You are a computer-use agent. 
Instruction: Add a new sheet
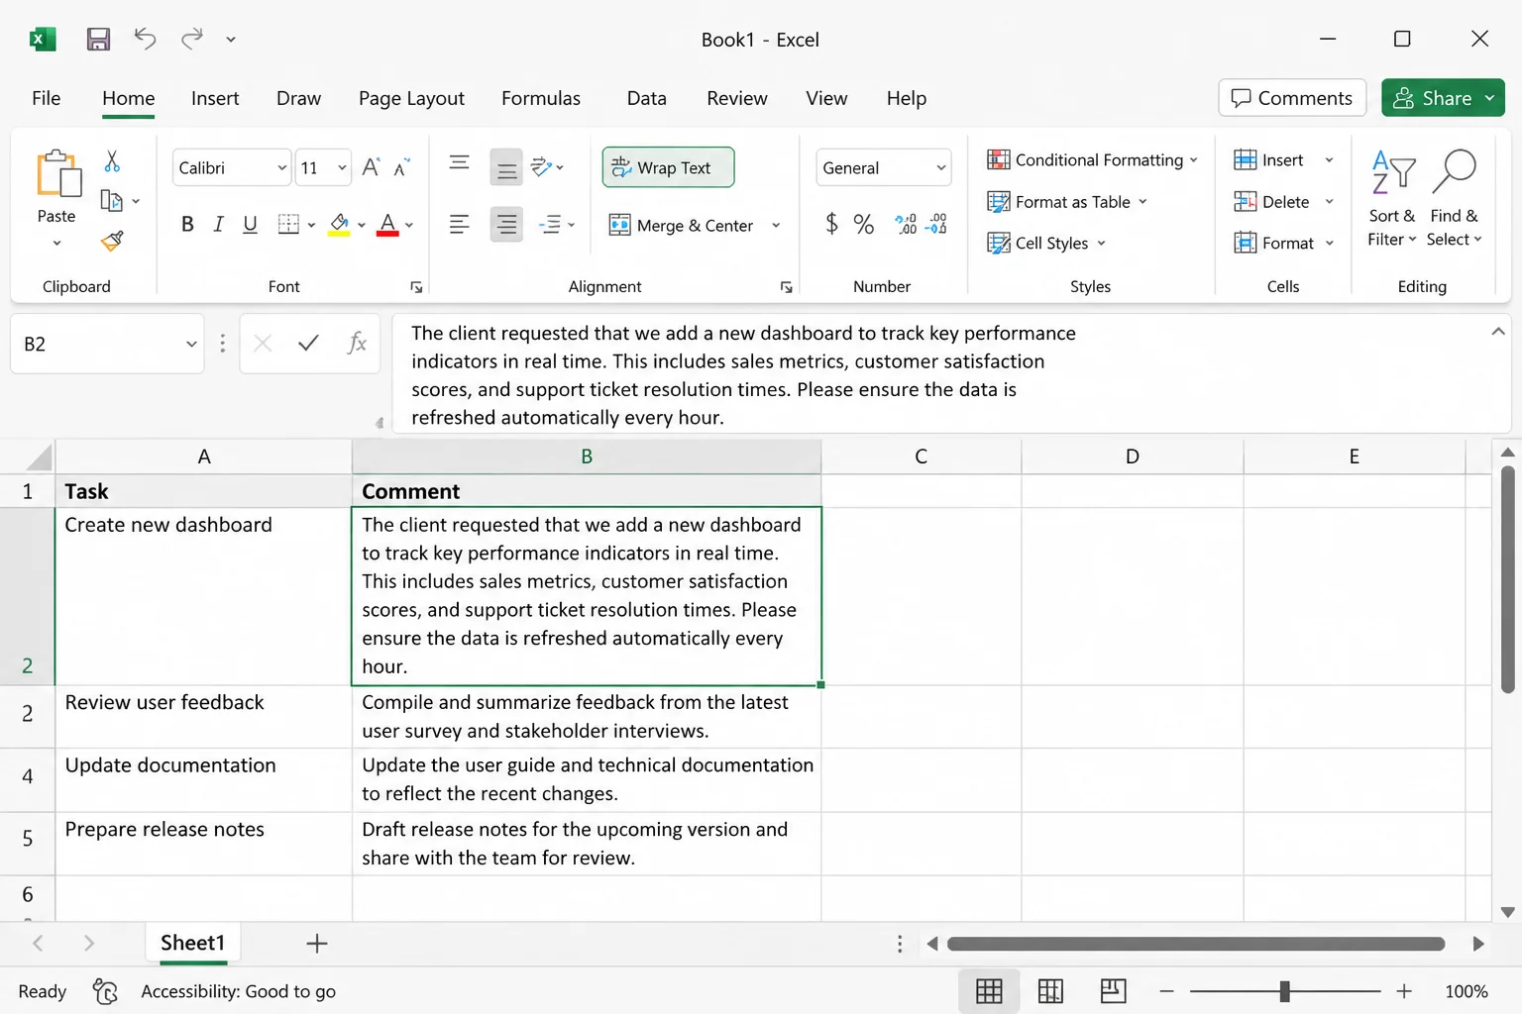tap(317, 944)
